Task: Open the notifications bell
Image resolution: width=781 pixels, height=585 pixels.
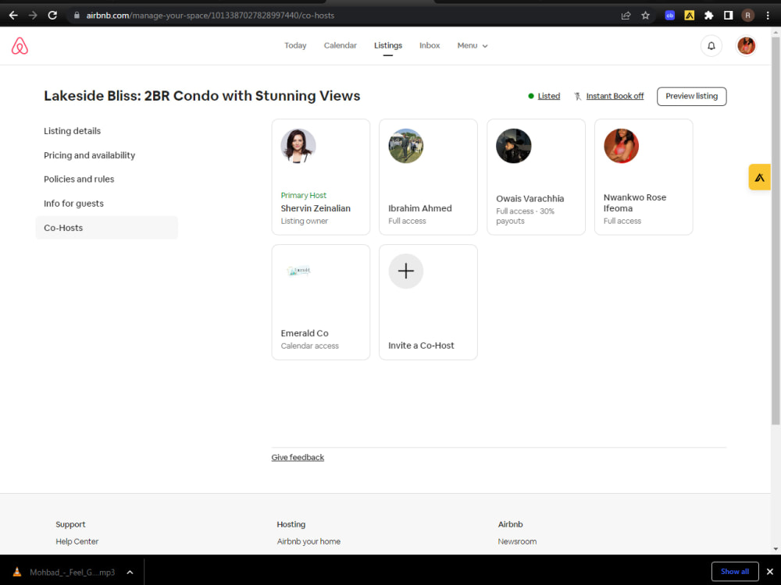Action: tap(711, 46)
